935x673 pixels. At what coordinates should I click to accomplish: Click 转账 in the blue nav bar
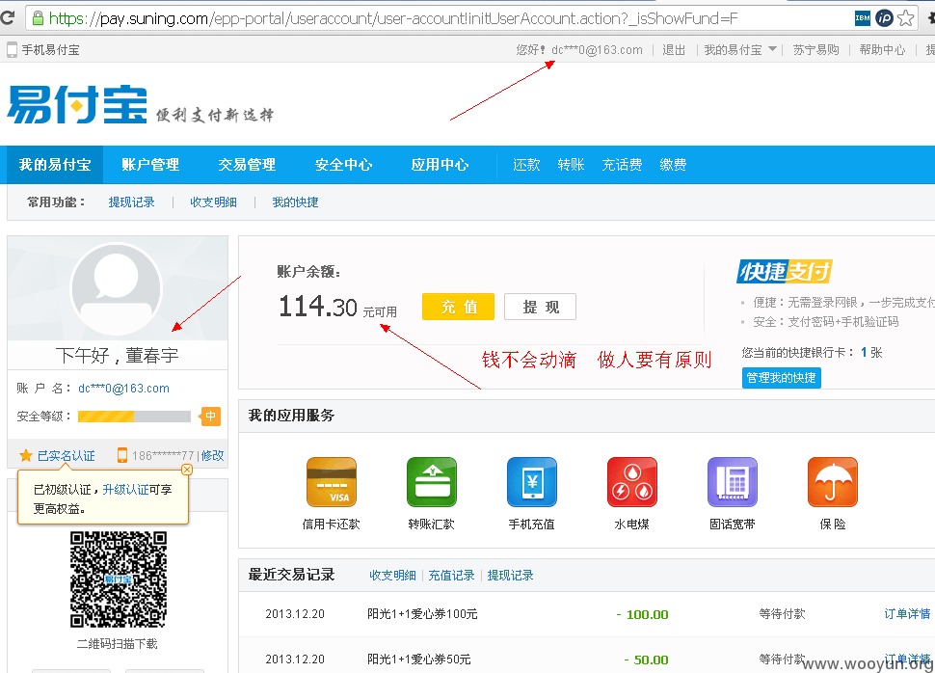pos(571,165)
